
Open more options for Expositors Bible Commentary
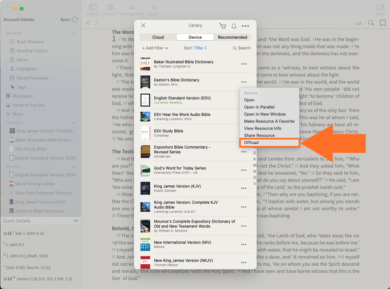tap(244, 152)
